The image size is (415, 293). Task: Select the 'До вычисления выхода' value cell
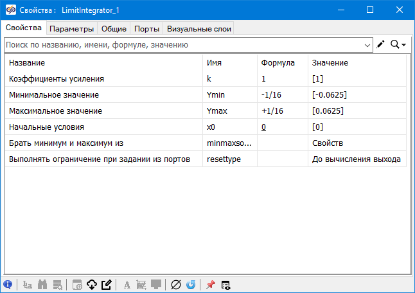(x=357, y=159)
